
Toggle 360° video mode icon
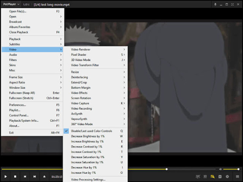pos(198,176)
